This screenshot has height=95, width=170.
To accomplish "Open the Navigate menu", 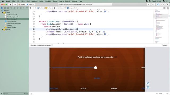I will pyautogui.click(x=34, y=1).
